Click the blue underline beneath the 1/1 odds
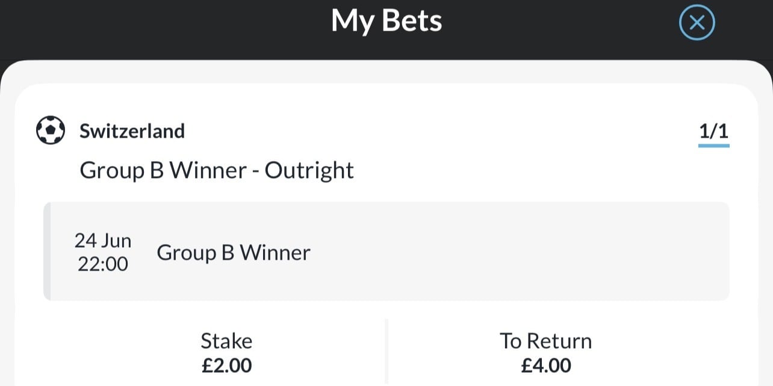This screenshot has height=386, width=773. pyautogui.click(x=713, y=146)
